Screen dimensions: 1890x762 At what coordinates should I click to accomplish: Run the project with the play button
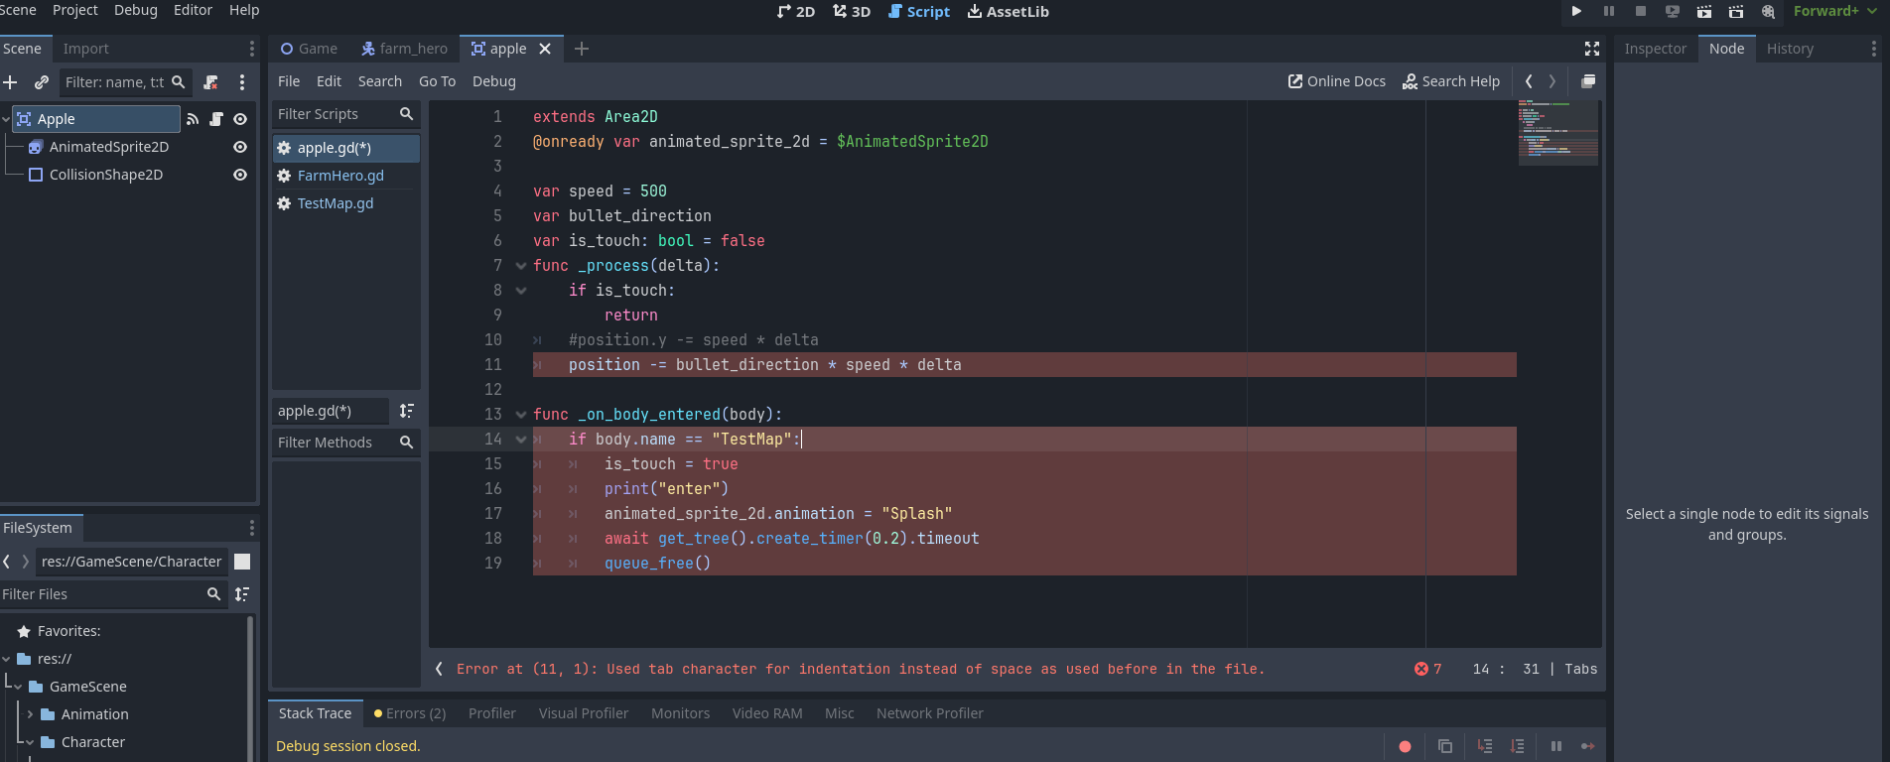point(1576,11)
